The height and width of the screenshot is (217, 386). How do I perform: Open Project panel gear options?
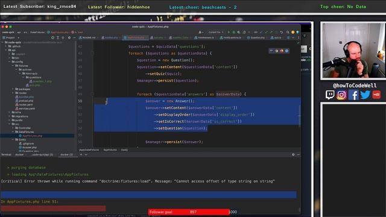tap(69, 37)
